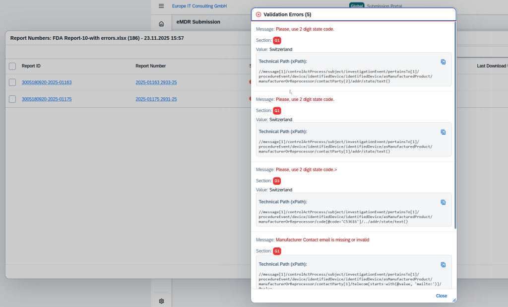Viewport: 508px width, 307px height.
Task: Check the box for report 3005180920-2025-01163
Action: coord(12,82)
